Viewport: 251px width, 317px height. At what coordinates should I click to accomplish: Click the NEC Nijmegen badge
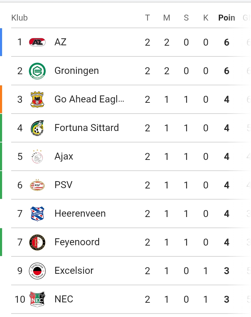coord(37,300)
